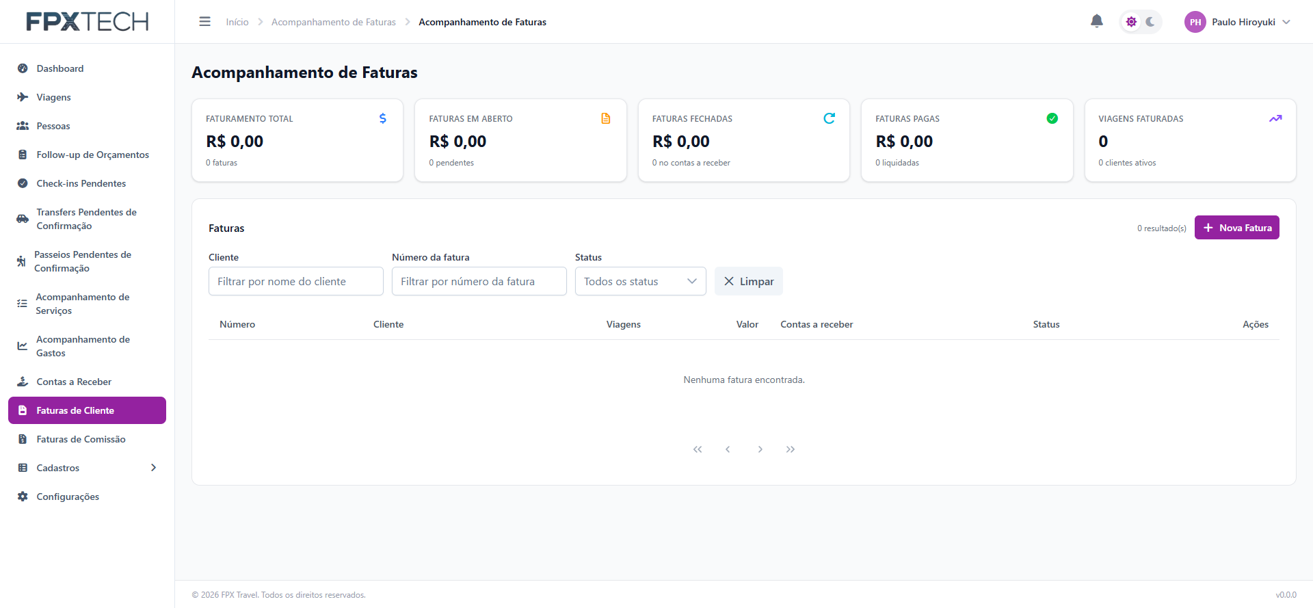Image resolution: width=1313 pixels, height=608 pixels.
Task: Click the FPXTECH logo
Action: 88,22
